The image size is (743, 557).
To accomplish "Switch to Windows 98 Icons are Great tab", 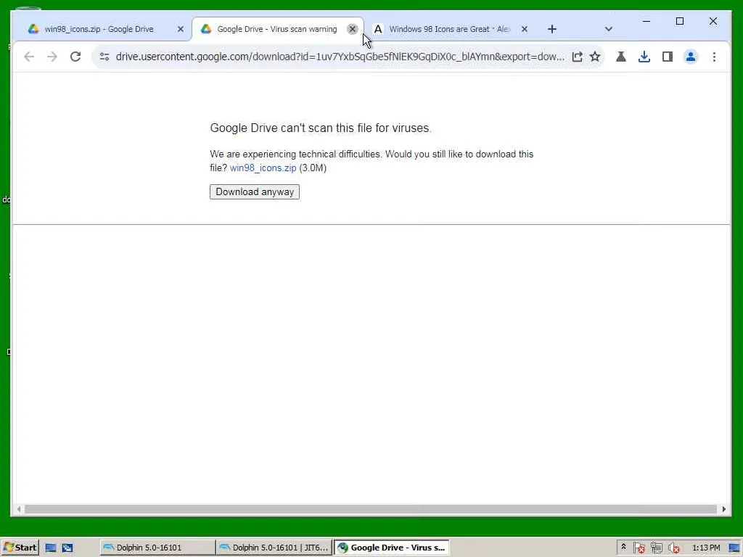I will pyautogui.click(x=448, y=29).
